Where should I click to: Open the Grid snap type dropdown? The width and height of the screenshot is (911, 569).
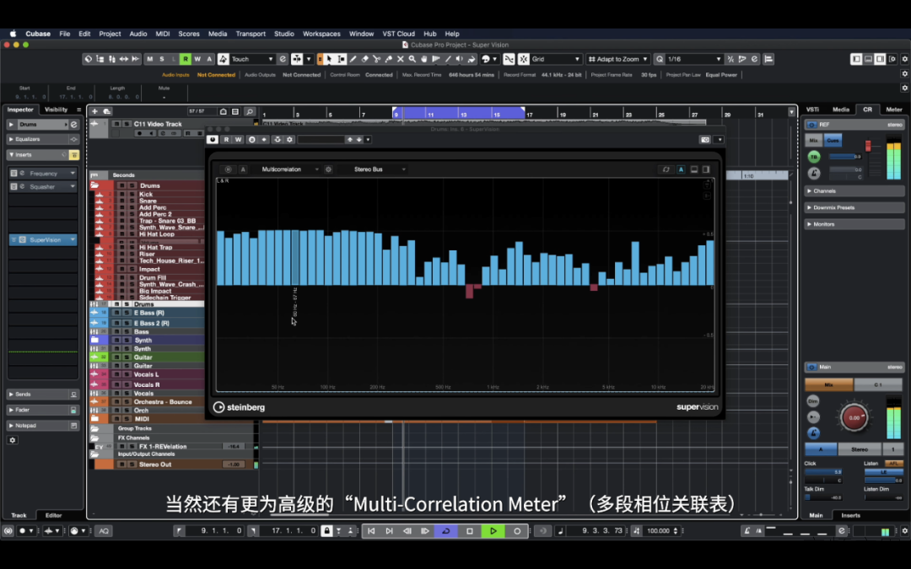coord(555,59)
